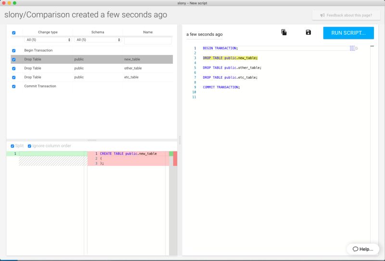Sort by the Schema column header

98,32
